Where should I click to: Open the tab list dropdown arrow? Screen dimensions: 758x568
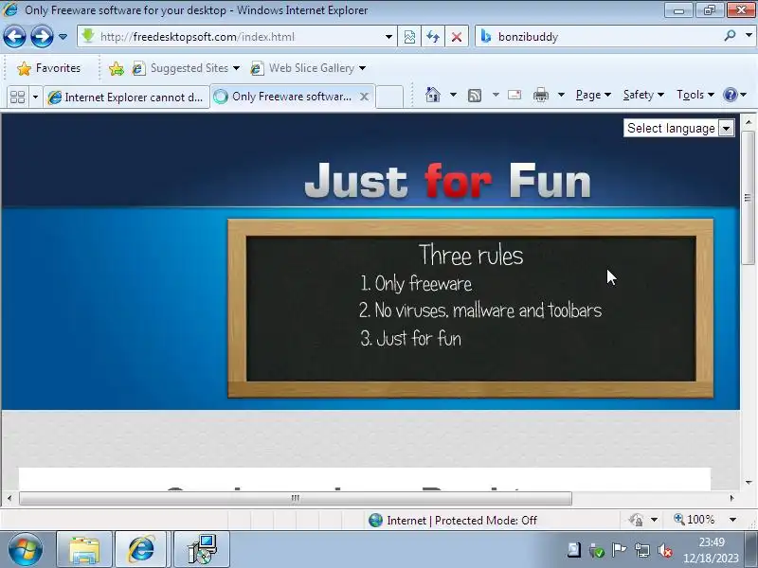[35, 98]
